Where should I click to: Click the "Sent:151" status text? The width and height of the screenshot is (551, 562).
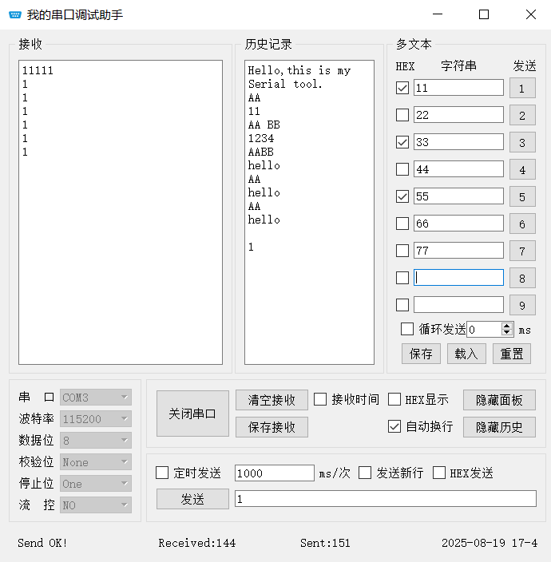click(x=325, y=543)
